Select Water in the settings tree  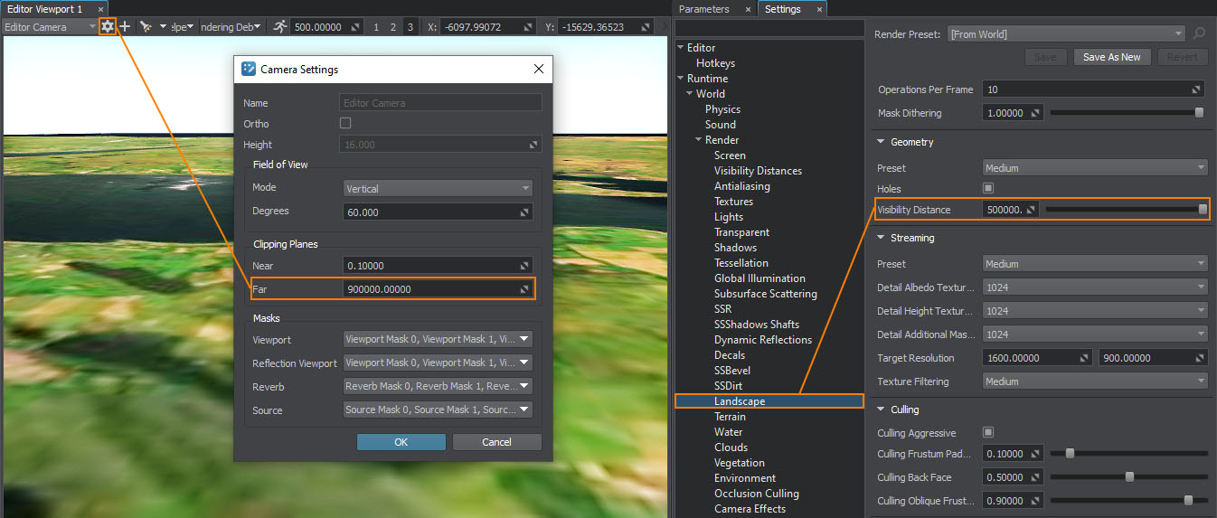(x=728, y=432)
